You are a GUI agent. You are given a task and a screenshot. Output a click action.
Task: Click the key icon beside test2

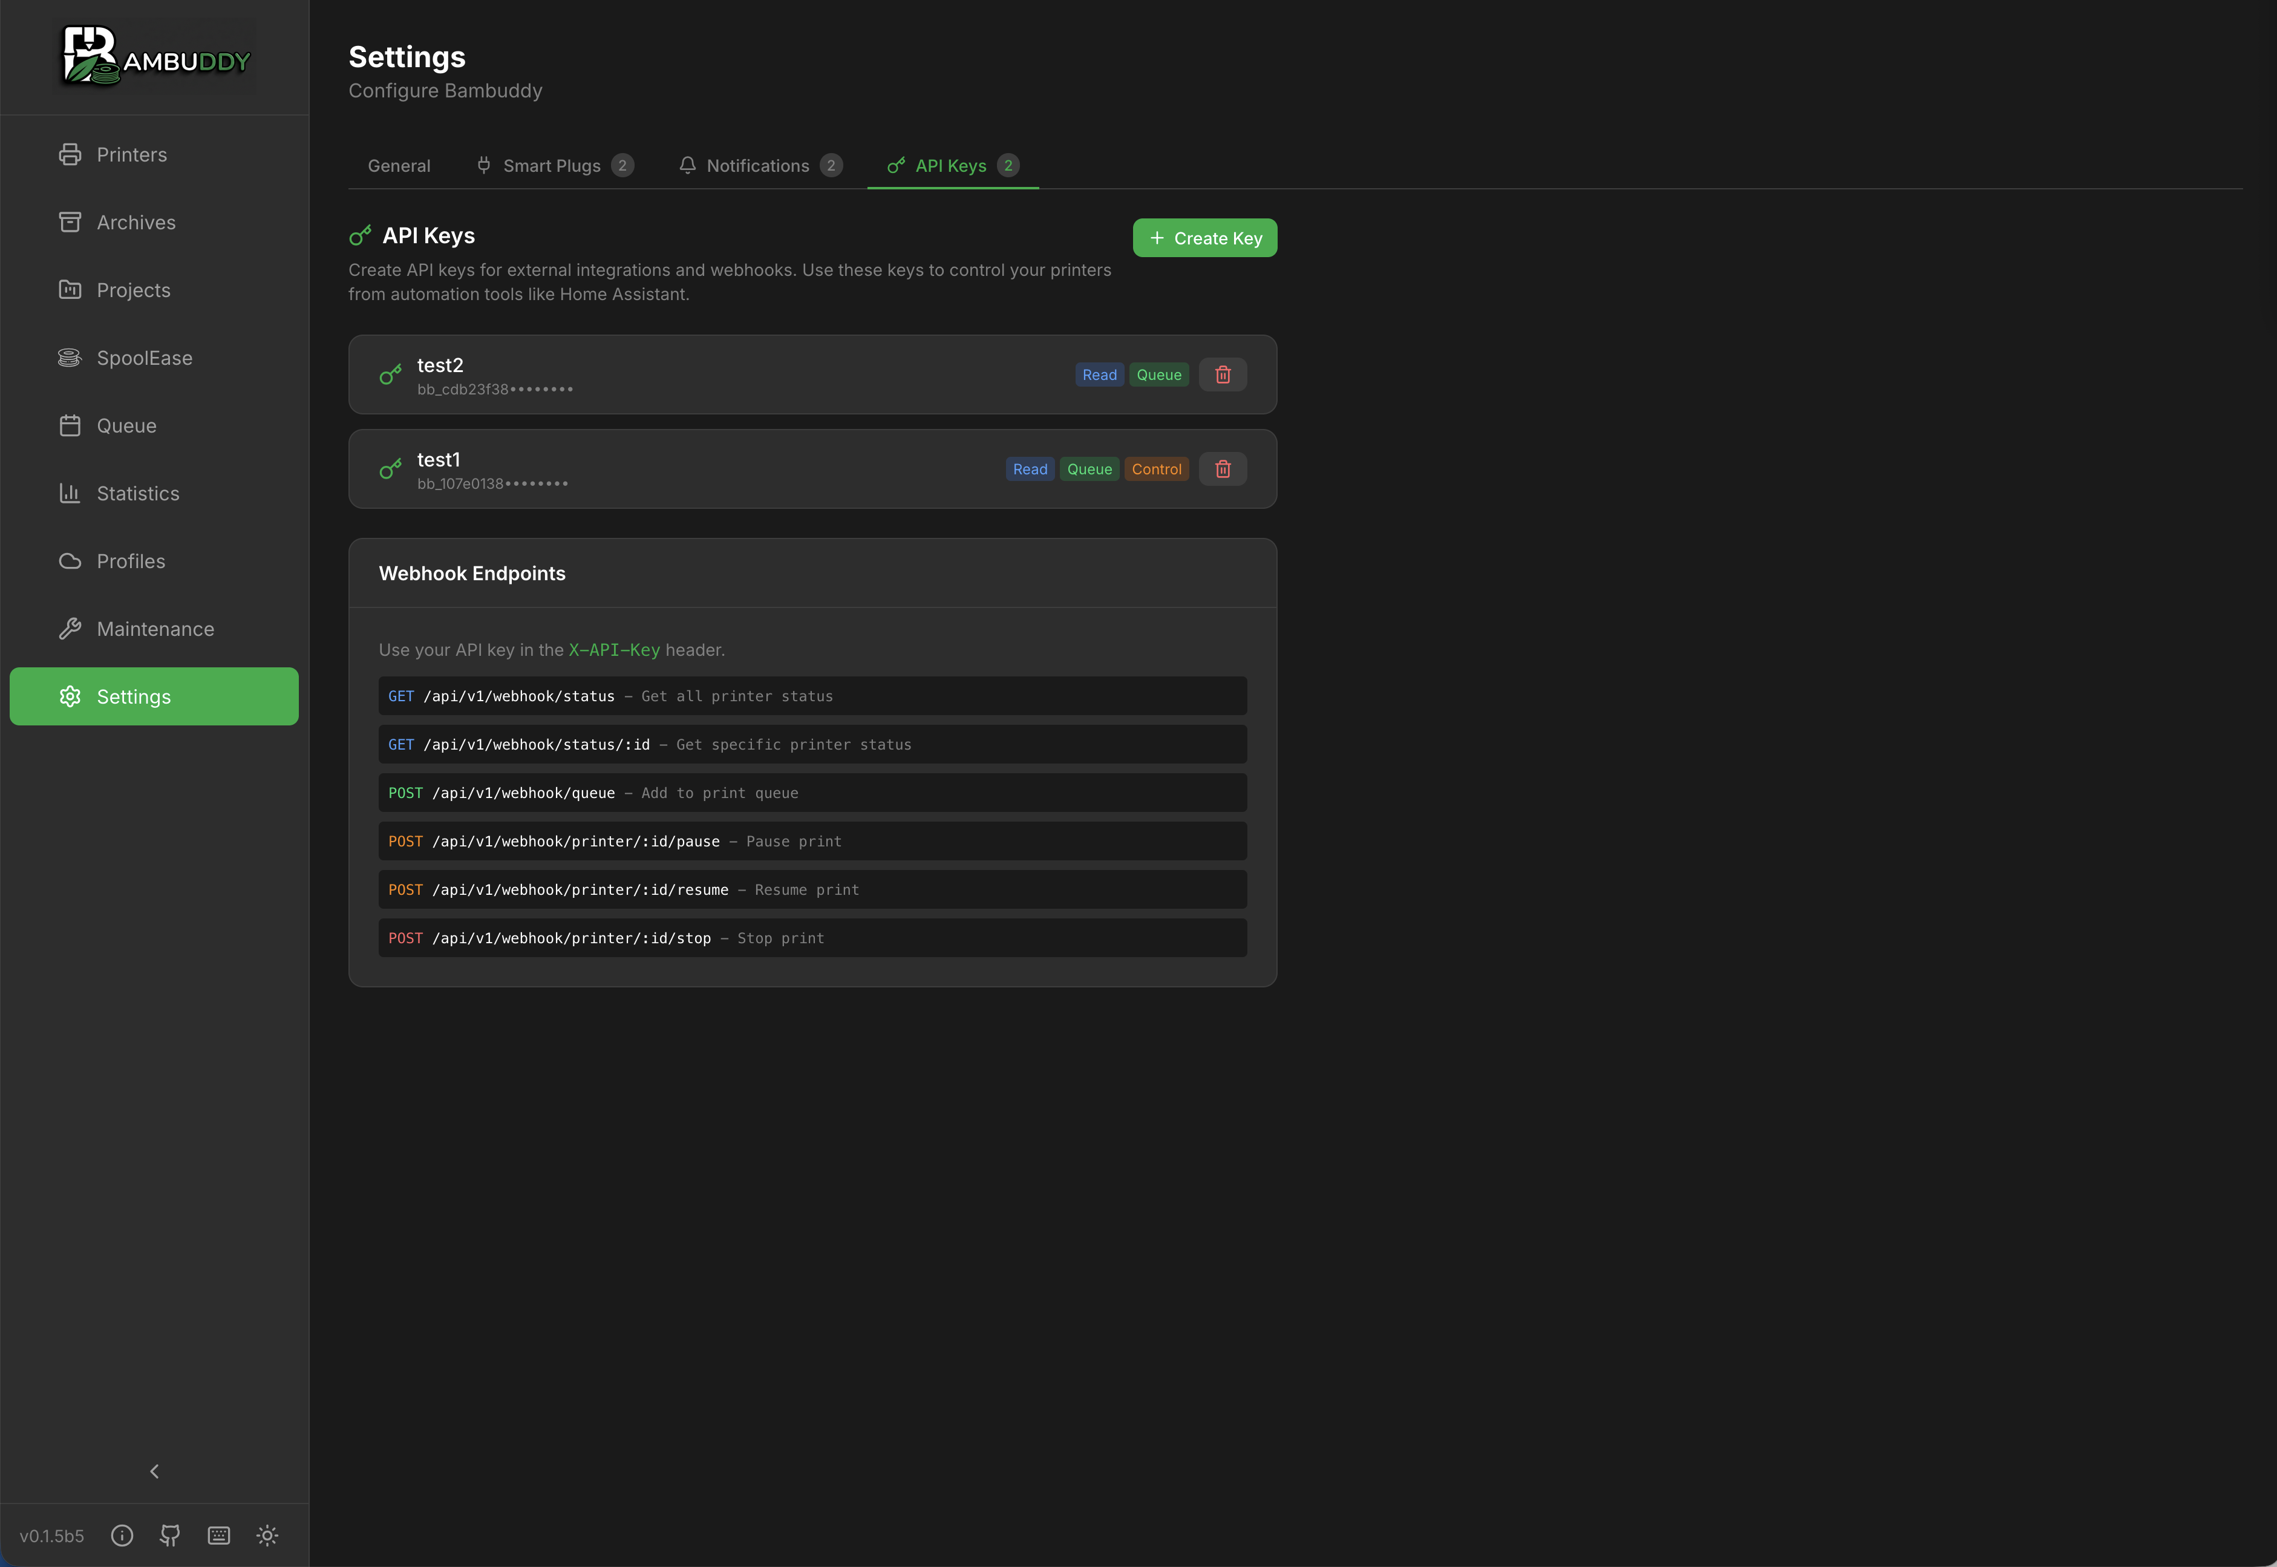[391, 374]
